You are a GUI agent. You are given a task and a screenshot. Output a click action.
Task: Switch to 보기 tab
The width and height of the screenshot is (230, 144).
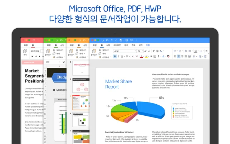click(x=141, y=45)
